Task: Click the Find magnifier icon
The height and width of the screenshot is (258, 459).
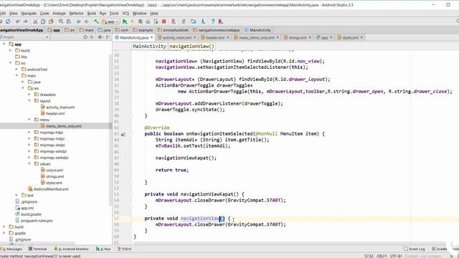Action: coord(60,21)
